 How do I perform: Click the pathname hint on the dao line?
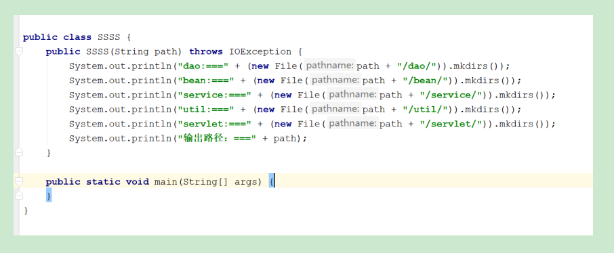point(330,66)
